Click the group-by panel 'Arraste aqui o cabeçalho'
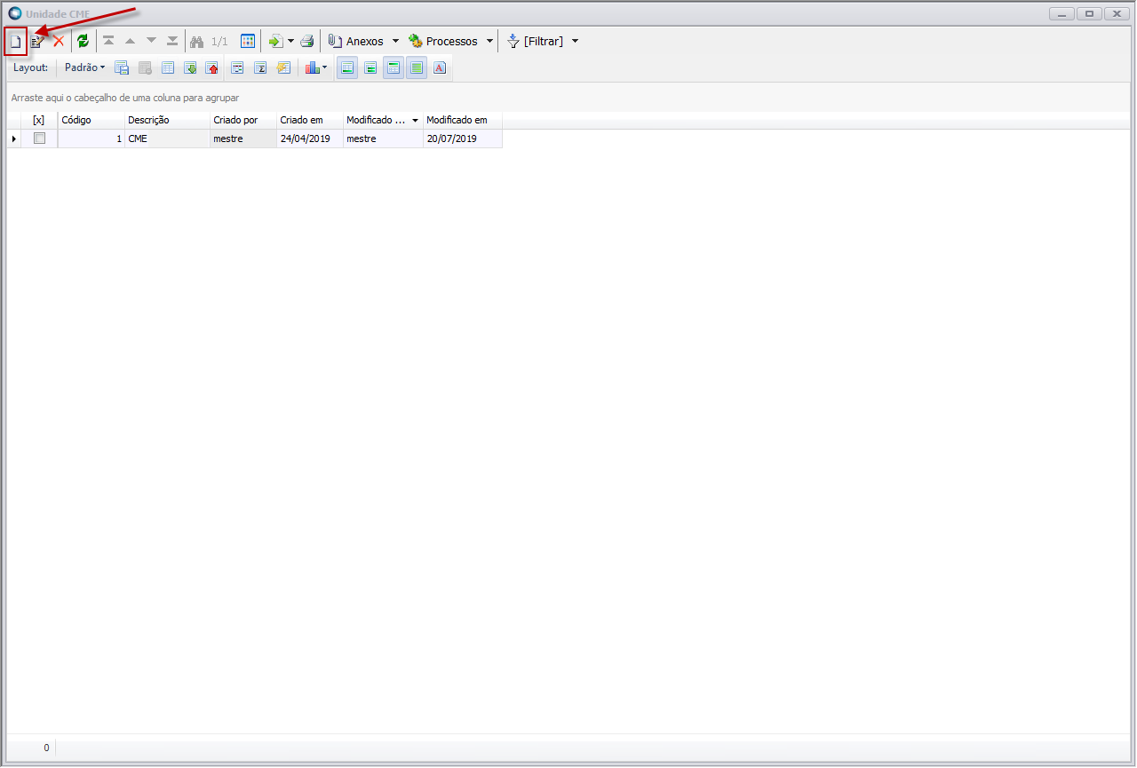Screen dimensions: 1137x768 [x=125, y=98]
